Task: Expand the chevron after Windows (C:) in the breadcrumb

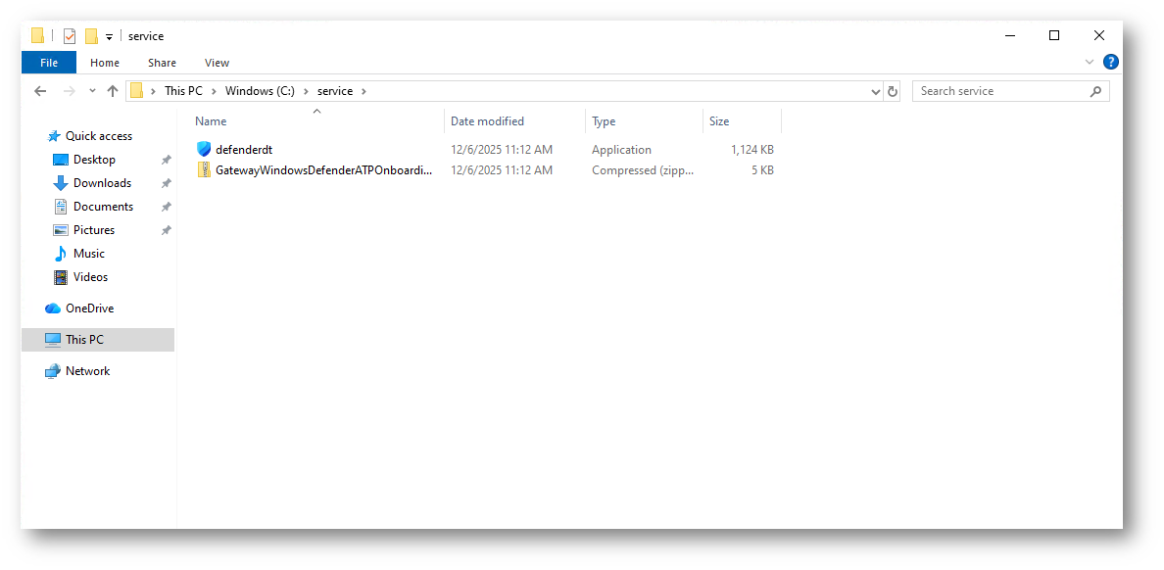Action: pyautogui.click(x=306, y=90)
